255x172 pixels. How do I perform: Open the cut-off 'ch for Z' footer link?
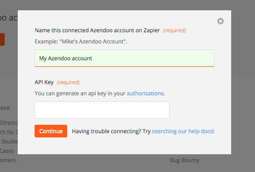pyautogui.click(x=9, y=132)
